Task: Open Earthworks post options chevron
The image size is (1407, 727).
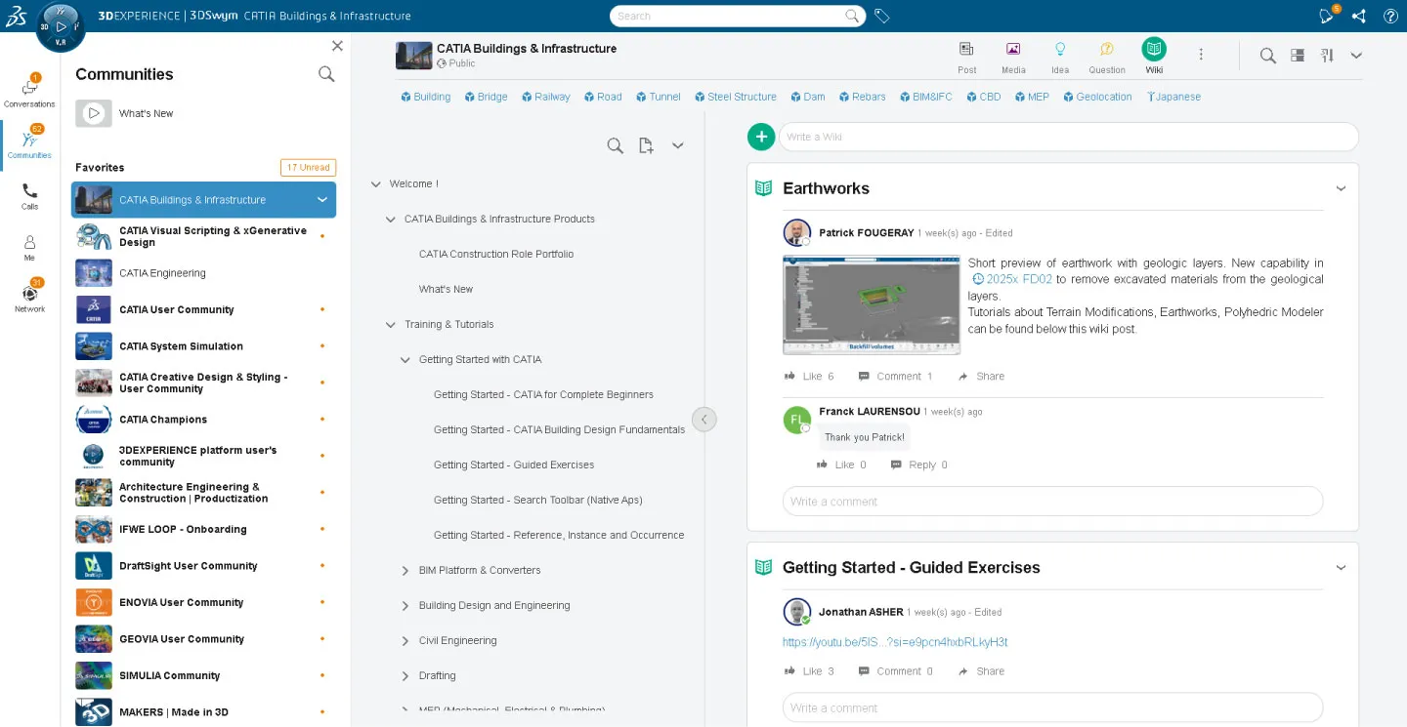Action: pos(1341,188)
